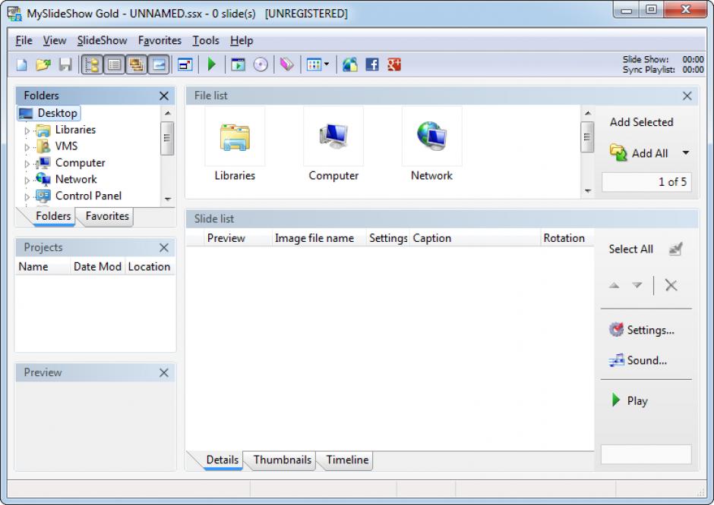The image size is (714, 505).
Task: Select Computer in the folder tree
Action: [81, 163]
